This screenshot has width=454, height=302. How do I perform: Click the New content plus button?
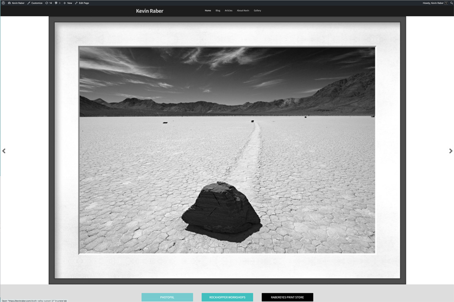coord(68,3)
